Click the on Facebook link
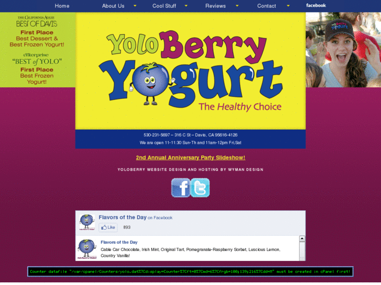The height and width of the screenshot is (285, 381). coord(160,218)
